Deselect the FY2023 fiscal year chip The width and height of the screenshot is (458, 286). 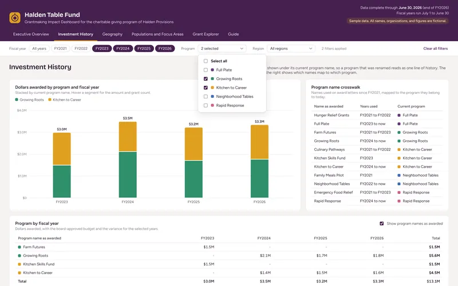pyautogui.click(x=102, y=49)
